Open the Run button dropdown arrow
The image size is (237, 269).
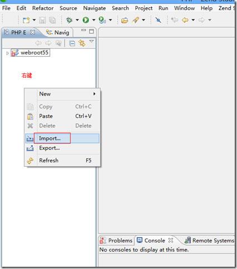(93, 20)
